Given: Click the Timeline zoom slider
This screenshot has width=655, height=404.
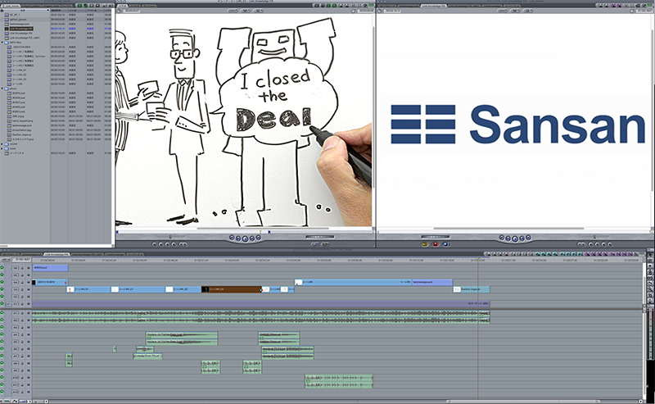Looking at the screenshot, I should tap(39, 402).
